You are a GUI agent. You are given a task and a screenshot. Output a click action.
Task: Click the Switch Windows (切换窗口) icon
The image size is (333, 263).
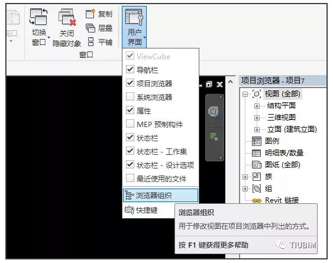point(38,17)
